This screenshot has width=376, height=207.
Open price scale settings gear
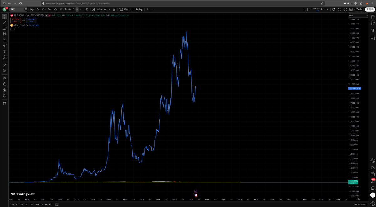pyautogui.click(x=358, y=199)
